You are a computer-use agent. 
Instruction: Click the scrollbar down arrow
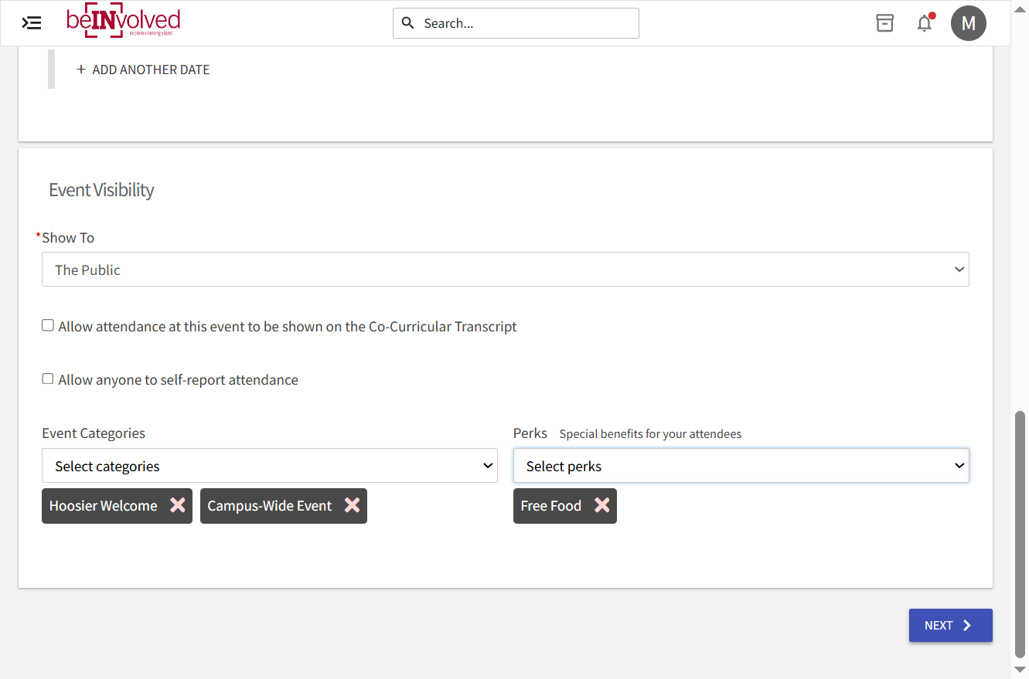(x=1020, y=670)
